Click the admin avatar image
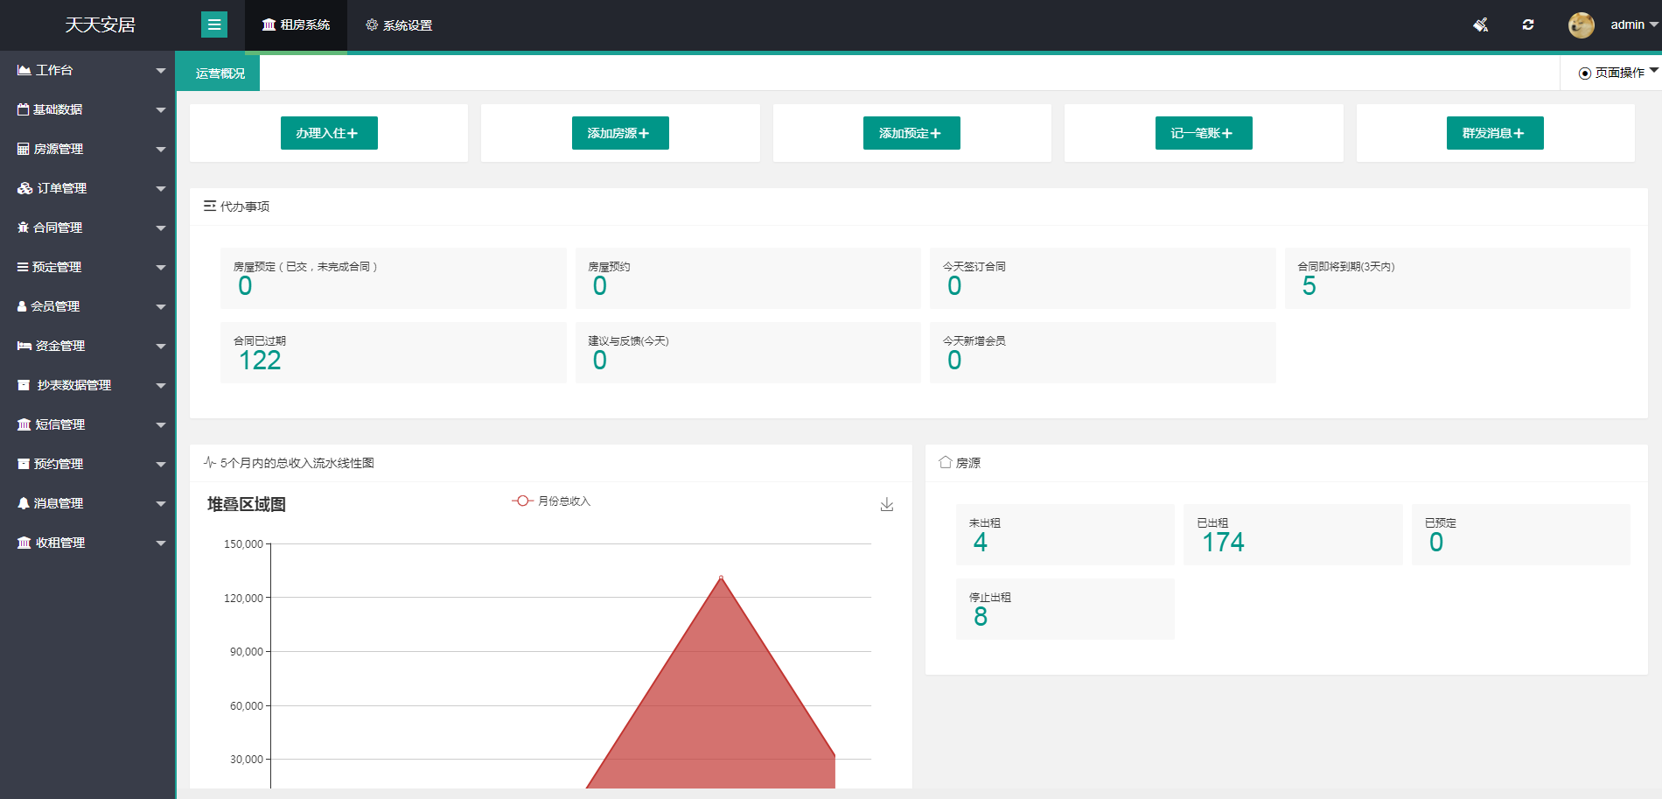 pos(1582,25)
